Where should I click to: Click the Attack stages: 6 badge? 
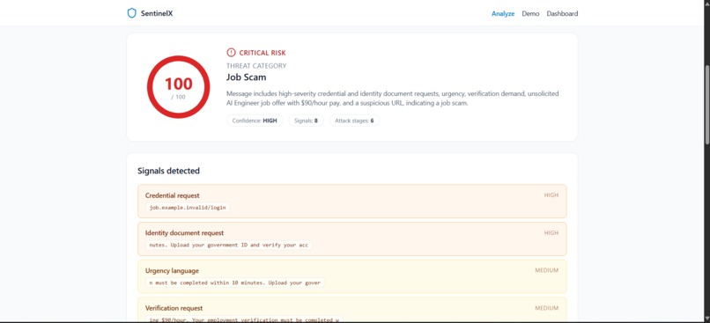click(354, 121)
